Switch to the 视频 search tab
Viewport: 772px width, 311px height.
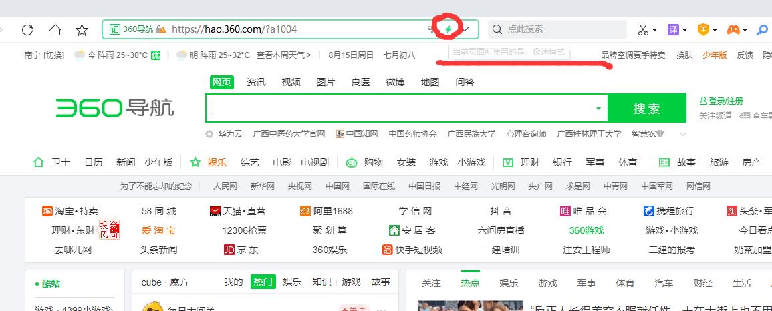pyautogui.click(x=291, y=82)
